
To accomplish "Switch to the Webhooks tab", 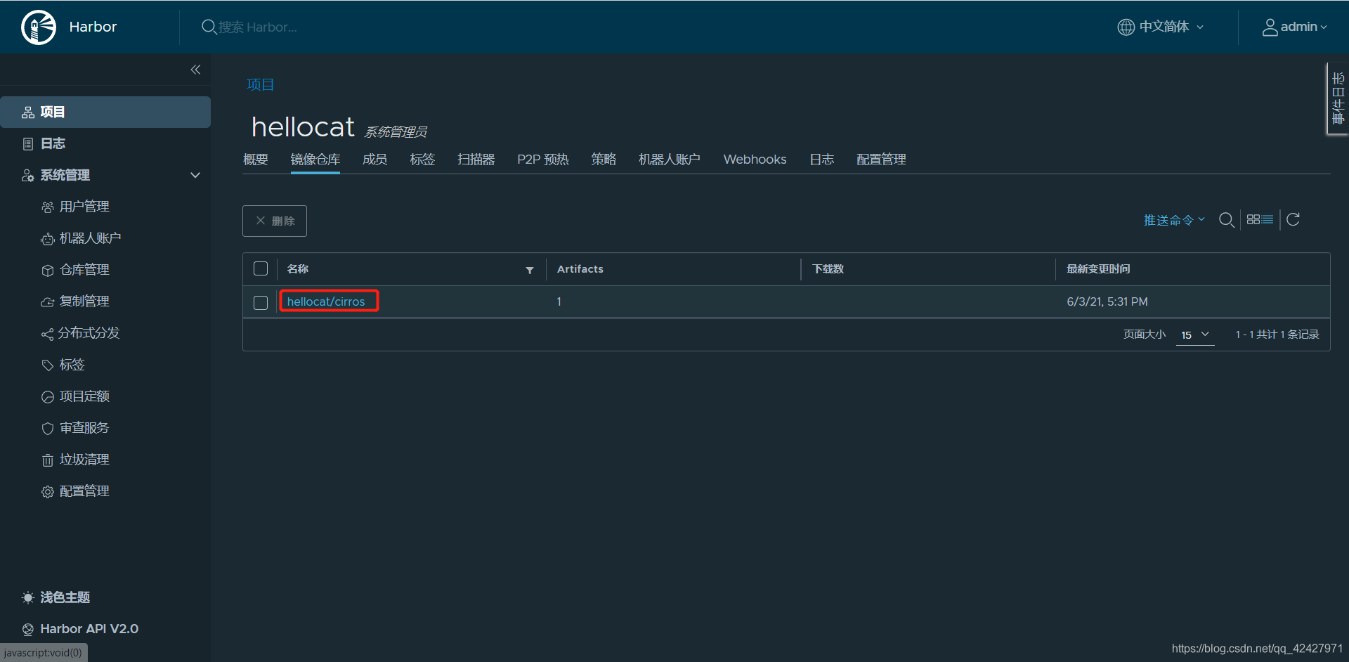I will [x=755, y=160].
